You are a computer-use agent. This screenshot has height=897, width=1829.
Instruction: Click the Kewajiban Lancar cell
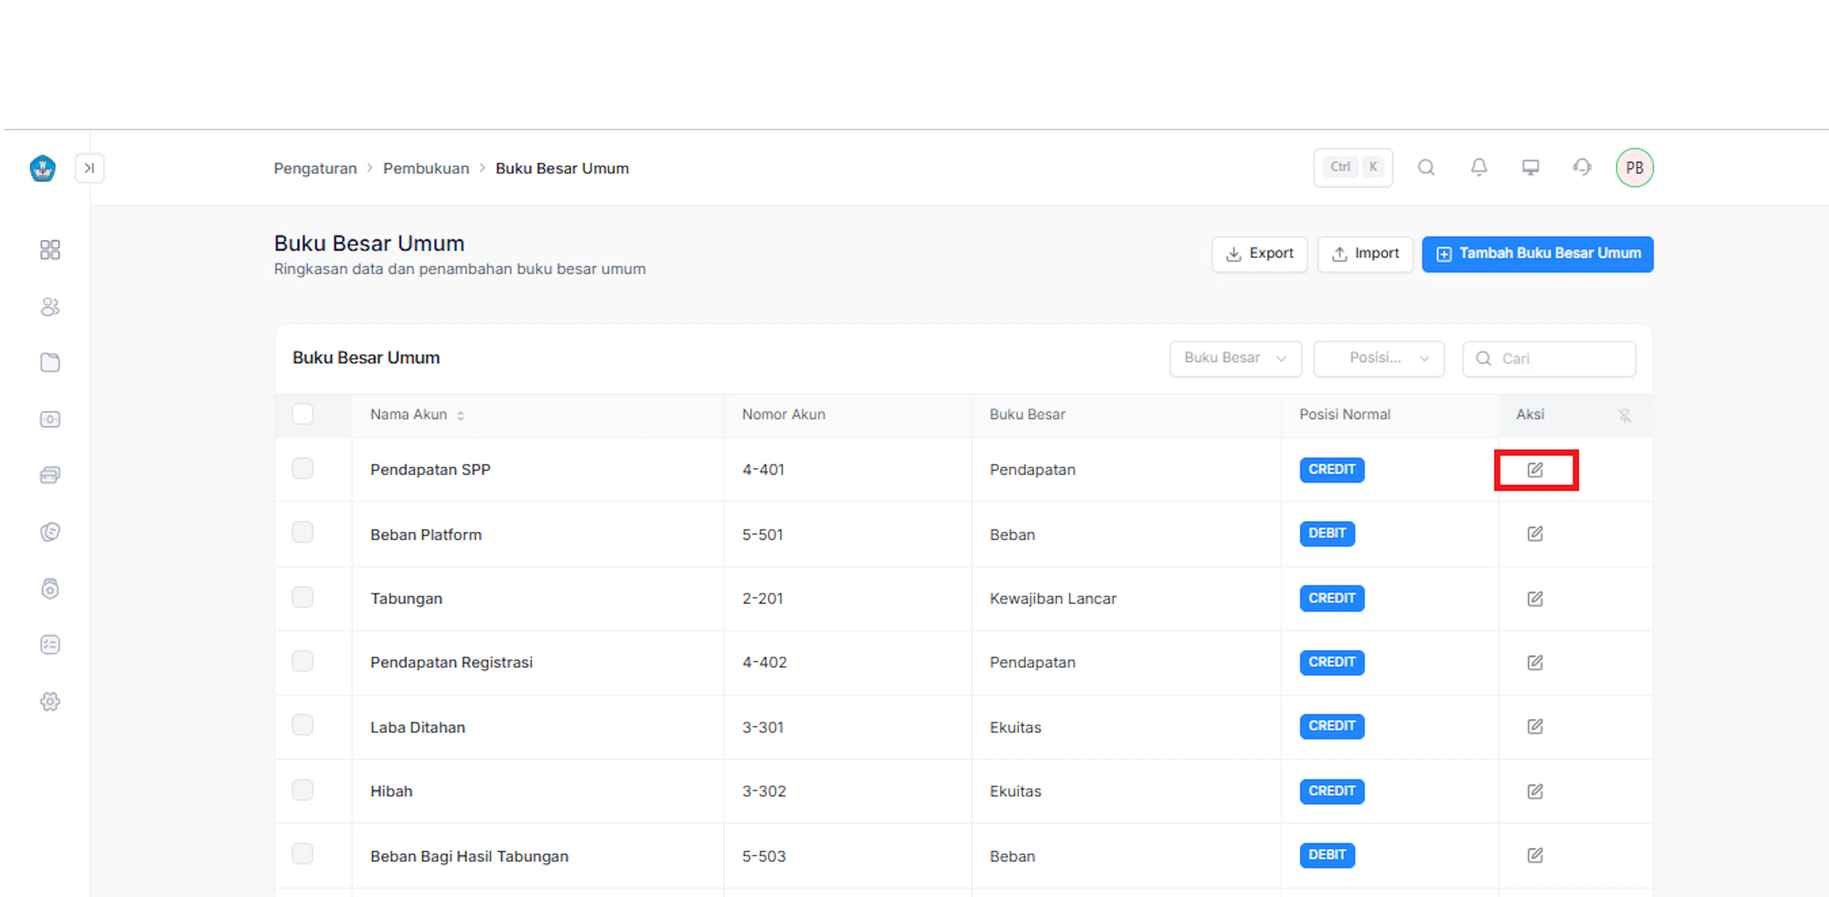[1053, 598]
